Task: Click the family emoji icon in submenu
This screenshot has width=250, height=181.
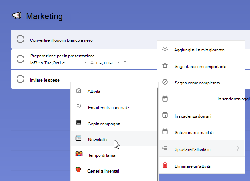Action: coord(79,154)
